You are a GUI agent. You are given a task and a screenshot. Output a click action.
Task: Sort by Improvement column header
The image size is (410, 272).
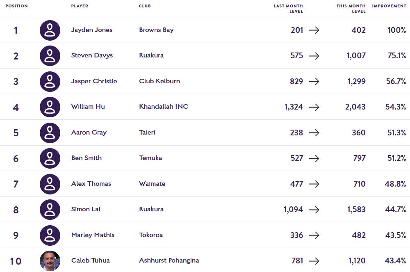389,6
